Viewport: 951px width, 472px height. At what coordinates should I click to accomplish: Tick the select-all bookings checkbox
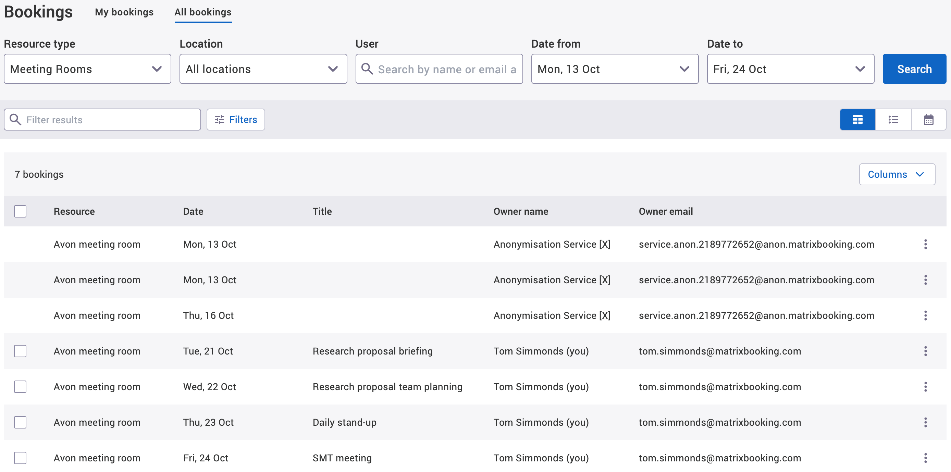pos(20,211)
